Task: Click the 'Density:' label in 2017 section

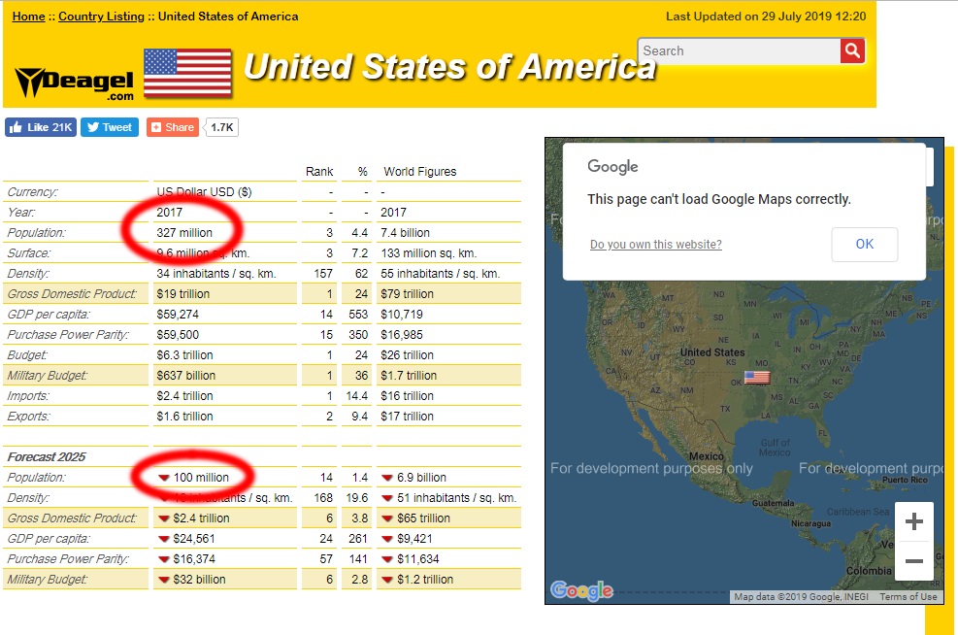Action: [x=28, y=274]
